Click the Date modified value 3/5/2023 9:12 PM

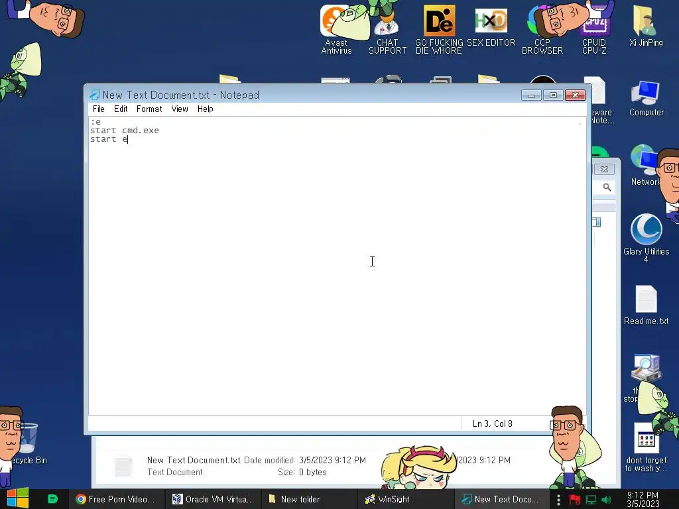point(332,460)
